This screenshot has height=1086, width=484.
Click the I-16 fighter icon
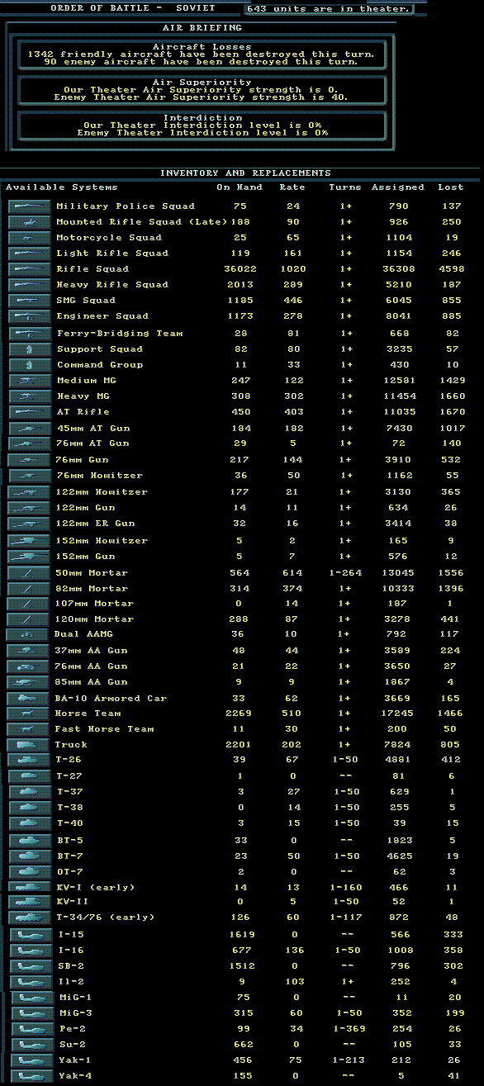pyautogui.click(x=31, y=951)
